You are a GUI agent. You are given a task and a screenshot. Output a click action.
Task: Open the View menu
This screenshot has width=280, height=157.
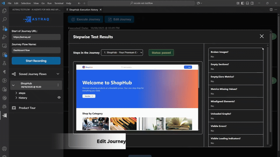click(36, 3)
